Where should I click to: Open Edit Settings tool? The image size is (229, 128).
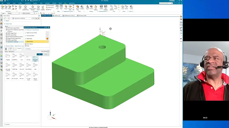coord(96,8)
